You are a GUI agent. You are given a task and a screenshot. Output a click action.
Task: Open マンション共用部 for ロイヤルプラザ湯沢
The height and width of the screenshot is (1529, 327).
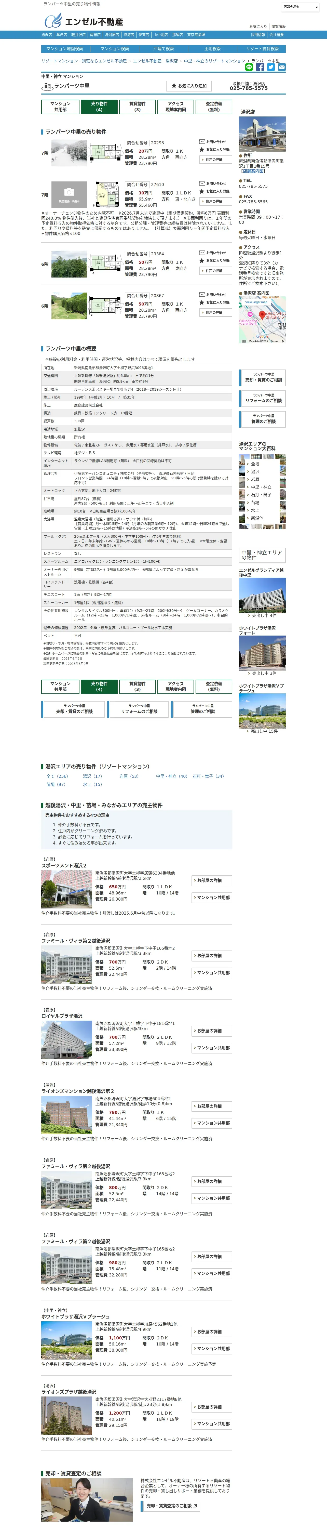212,1048
